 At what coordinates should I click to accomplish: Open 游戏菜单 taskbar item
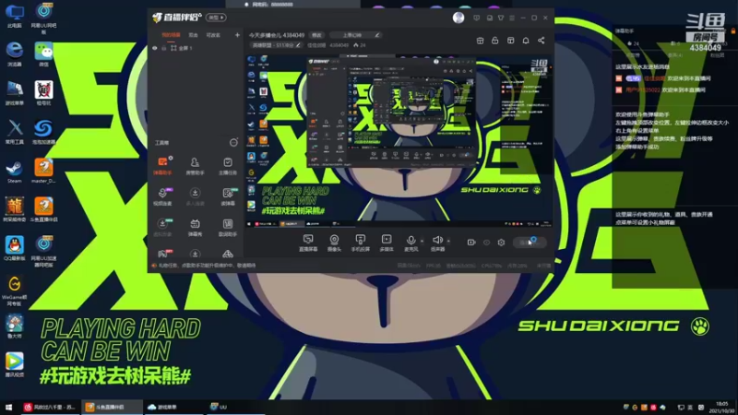(x=174, y=407)
